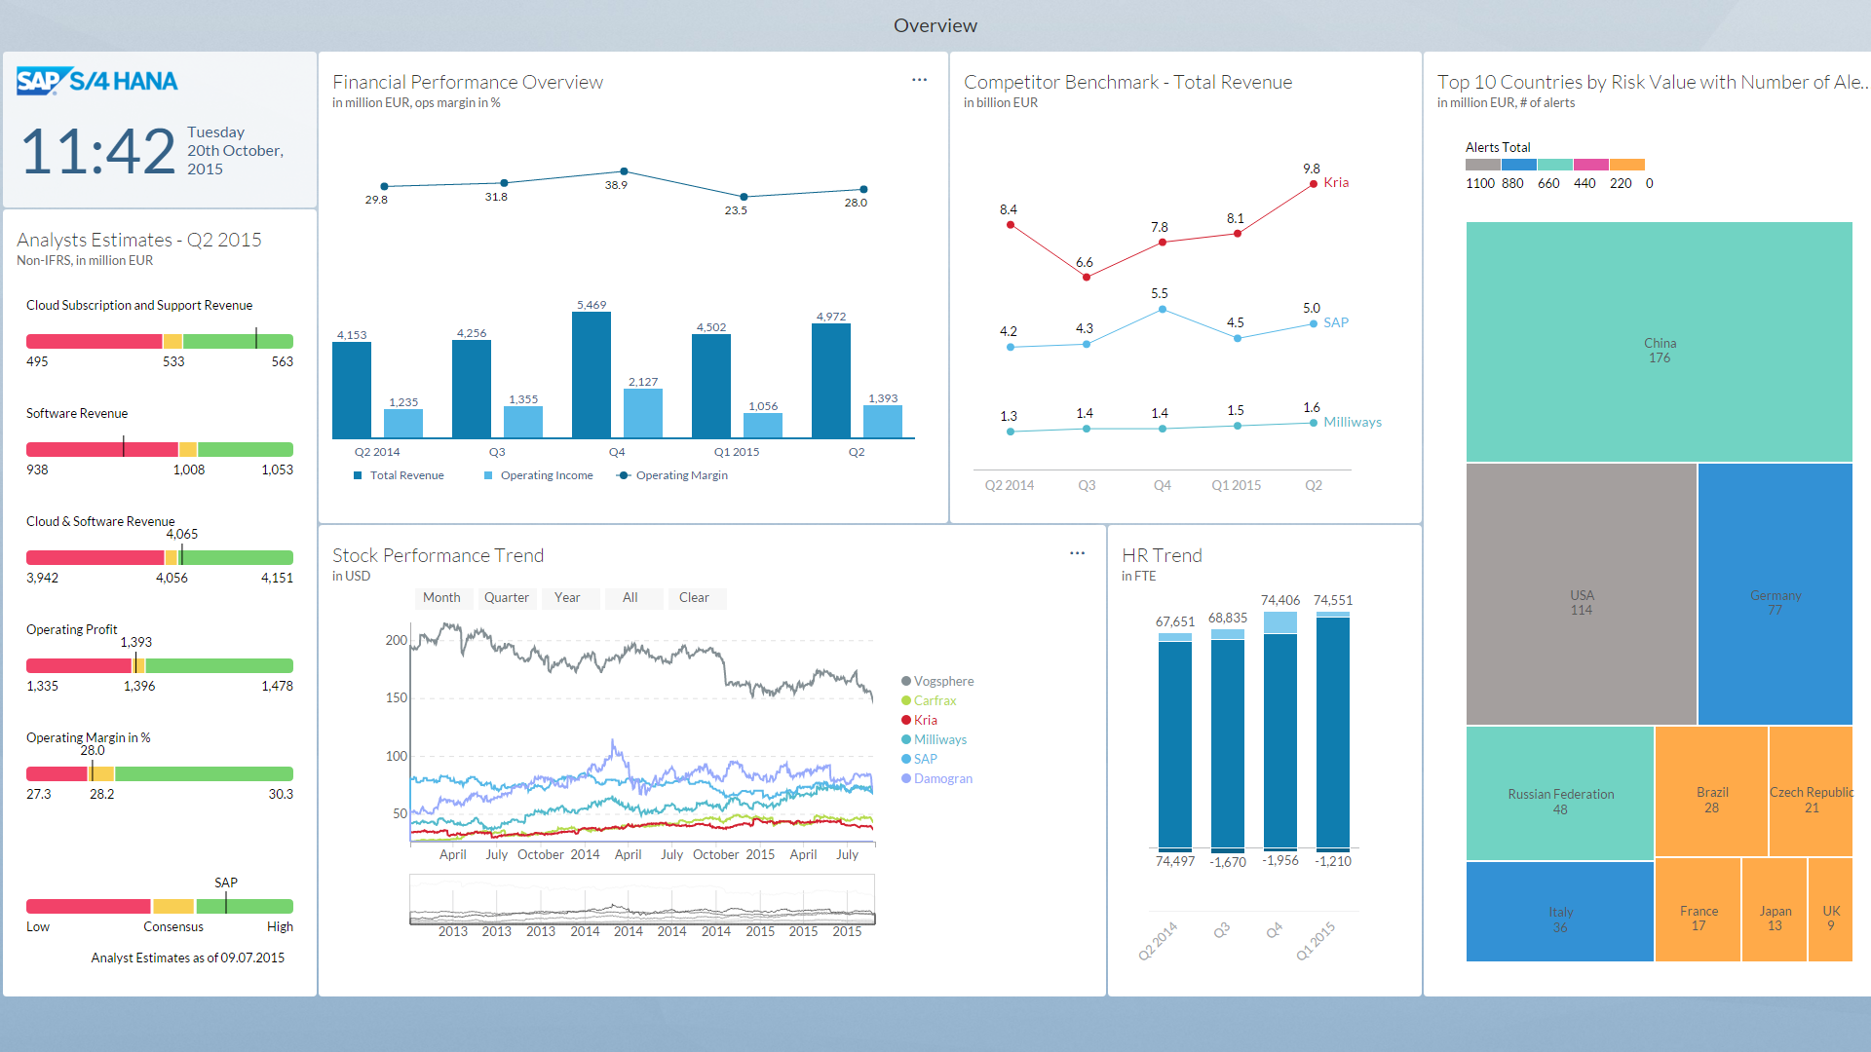Click the Q1 2015 Total Revenue bar 4,502
The image size is (1871, 1052).
tap(711, 386)
